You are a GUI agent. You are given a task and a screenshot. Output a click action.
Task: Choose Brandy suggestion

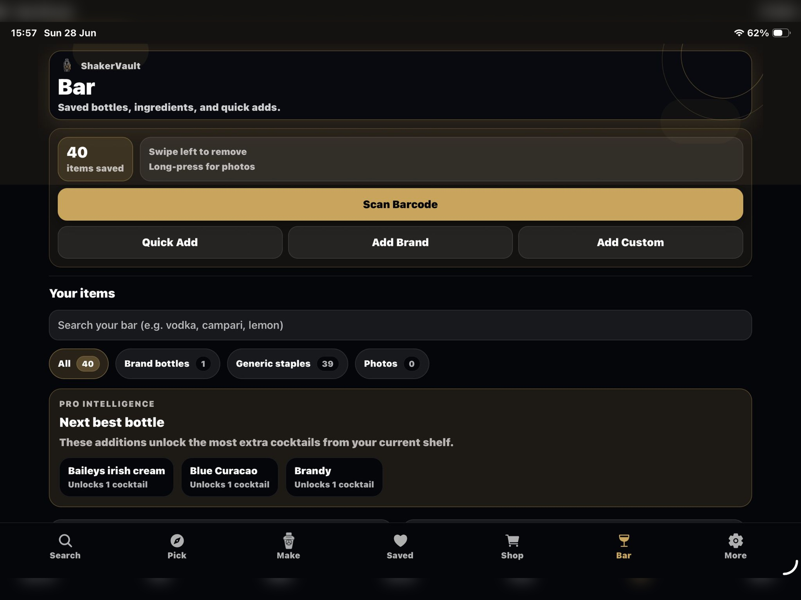tap(334, 477)
